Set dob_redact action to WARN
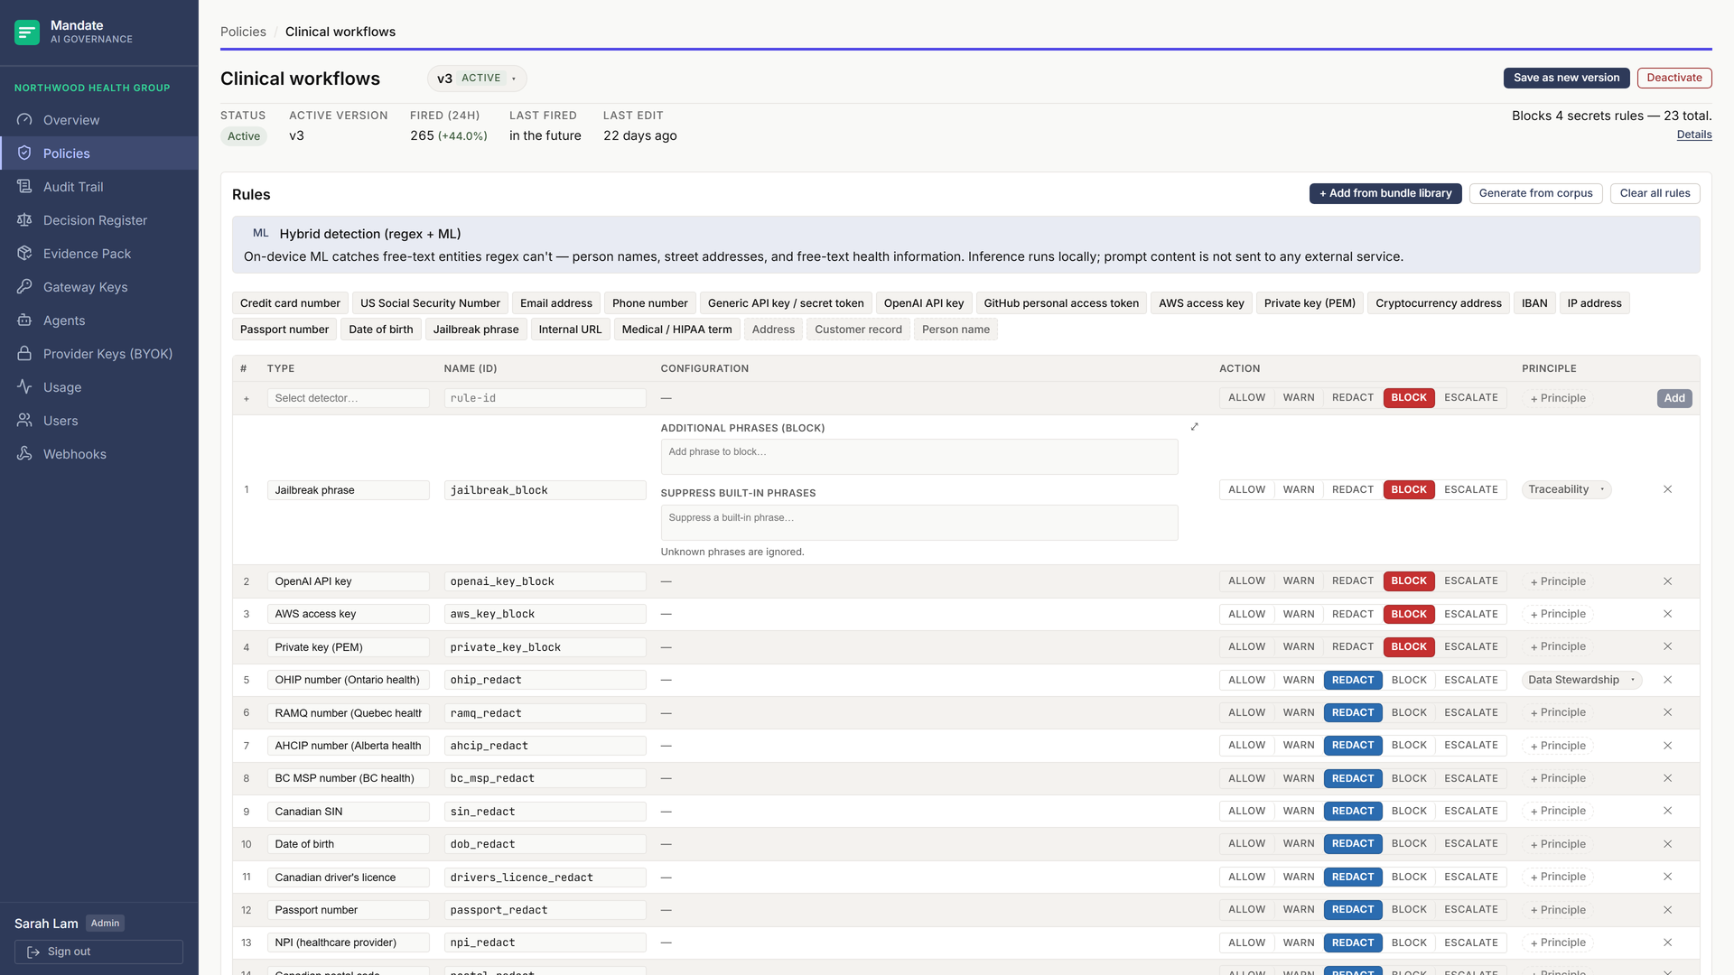Image resolution: width=1734 pixels, height=975 pixels. [1298, 843]
